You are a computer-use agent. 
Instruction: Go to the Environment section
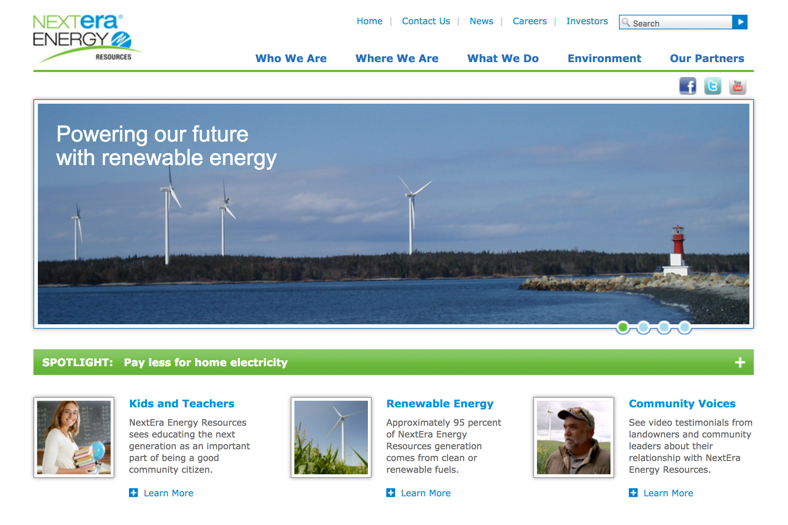tap(604, 58)
